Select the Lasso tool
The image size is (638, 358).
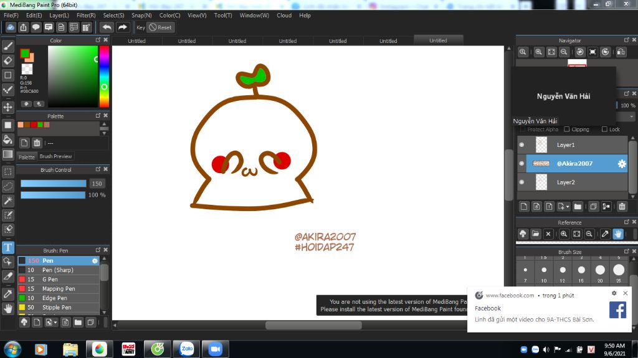click(x=7, y=186)
